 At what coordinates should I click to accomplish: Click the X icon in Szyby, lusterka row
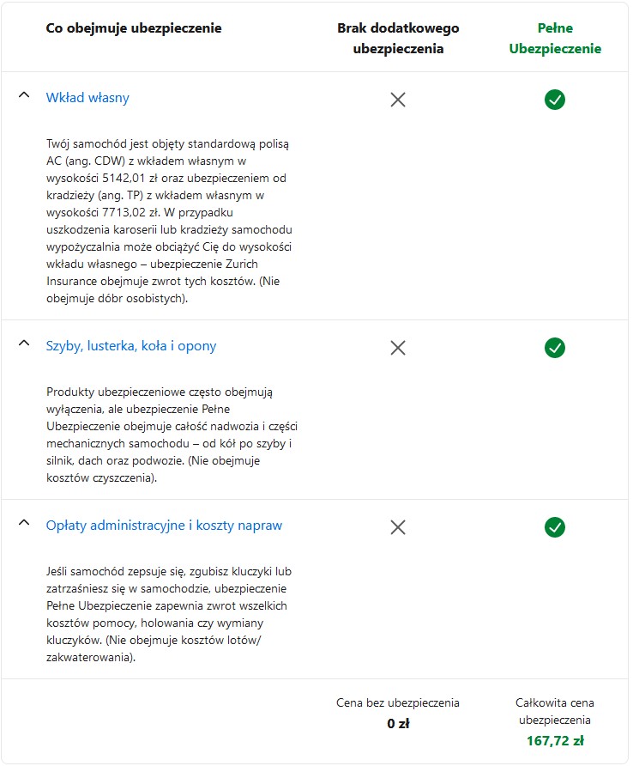pyautogui.click(x=398, y=348)
